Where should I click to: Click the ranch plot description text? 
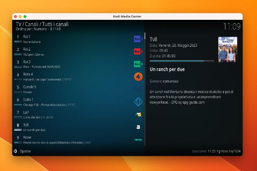coord(191,97)
